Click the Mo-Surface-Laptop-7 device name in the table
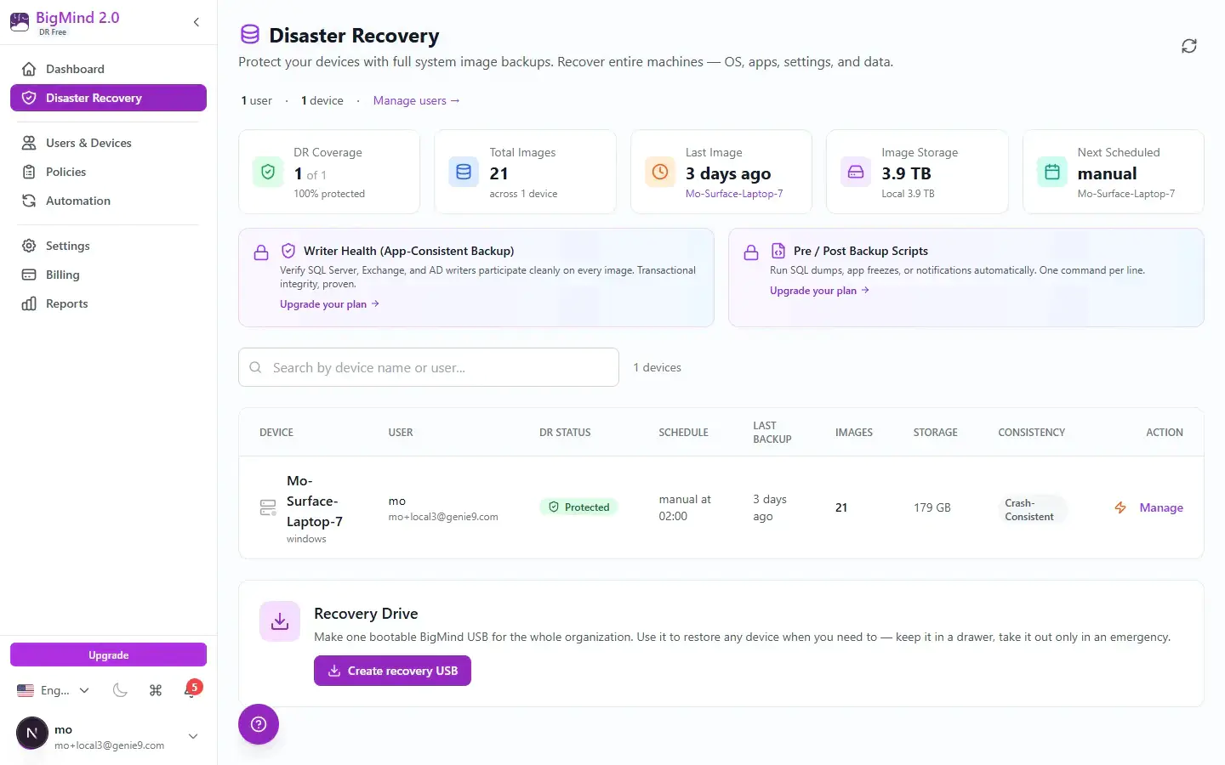Screen dimensions: 1225x765 click(315, 501)
